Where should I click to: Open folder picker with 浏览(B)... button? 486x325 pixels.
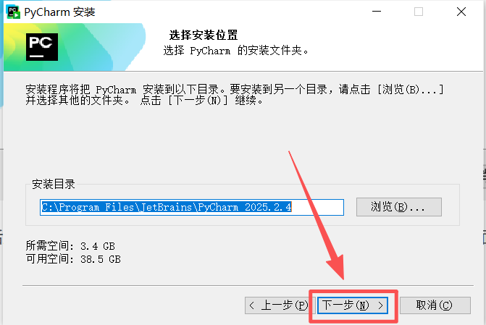tap(399, 207)
